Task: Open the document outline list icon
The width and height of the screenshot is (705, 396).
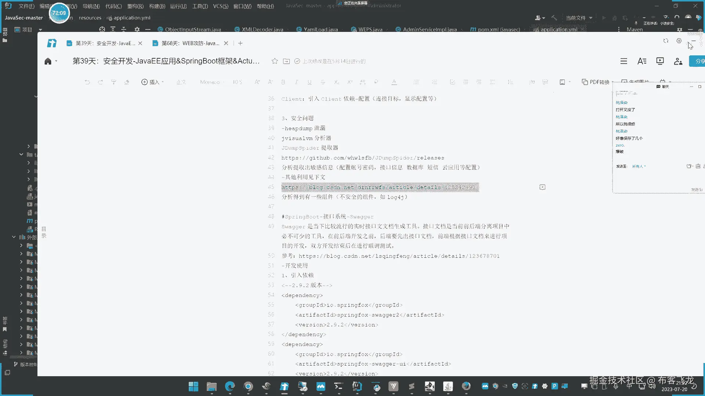Action: coord(623,61)
